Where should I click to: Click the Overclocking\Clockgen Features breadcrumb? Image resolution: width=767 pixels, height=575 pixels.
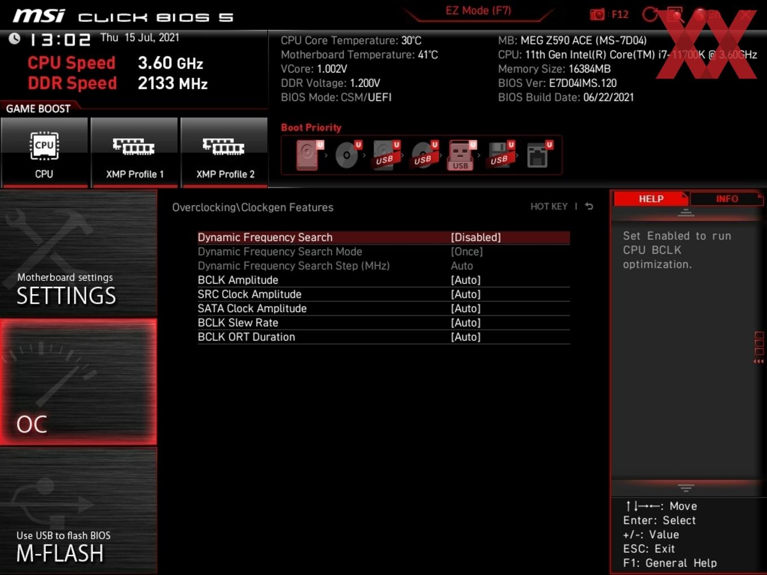(253, 207)
